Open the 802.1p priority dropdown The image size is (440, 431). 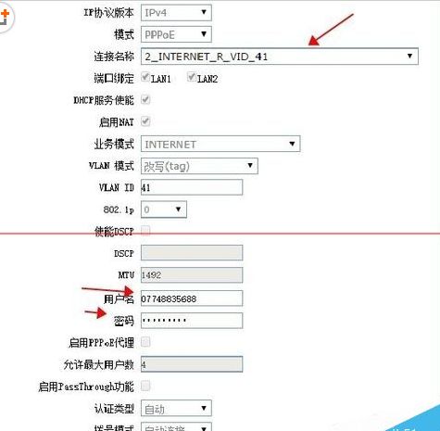(x=164, y=209)
